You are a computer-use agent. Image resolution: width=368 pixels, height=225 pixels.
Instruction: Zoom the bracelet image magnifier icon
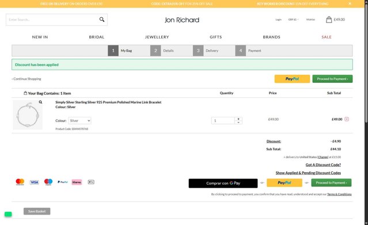click(40, 102)
